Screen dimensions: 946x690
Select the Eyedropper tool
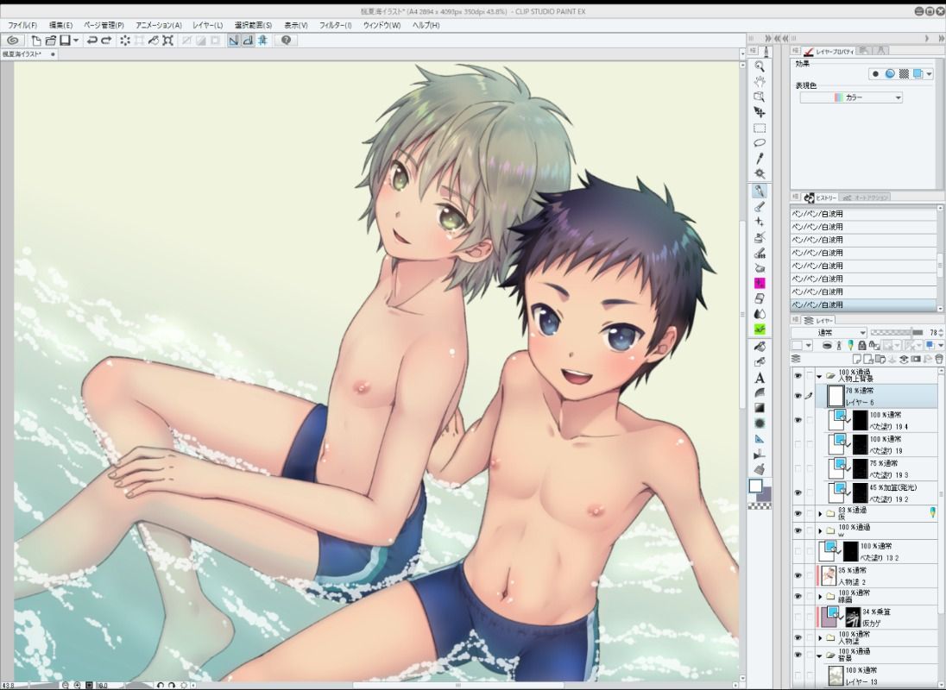pyautogui.click(x=760, y=159)
